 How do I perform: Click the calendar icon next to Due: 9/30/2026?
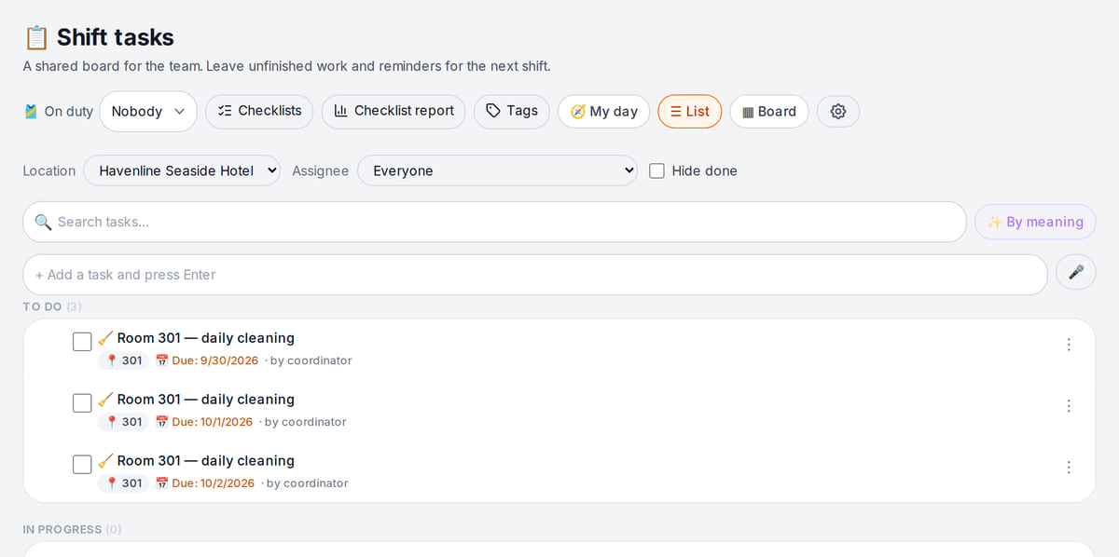(161, 360)
